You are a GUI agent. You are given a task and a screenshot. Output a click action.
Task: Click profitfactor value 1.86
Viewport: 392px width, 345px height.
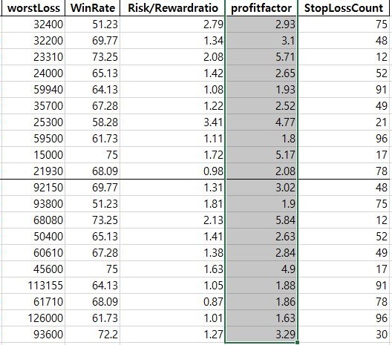(x=261, y=301)
